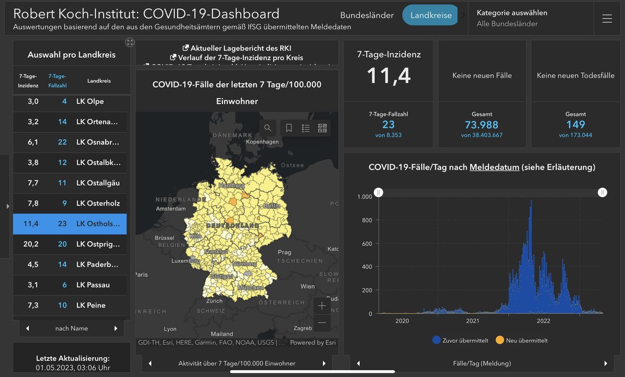This screenshot has height=377, width=625.
Task: Click the right time range slider handle
Action: (603, 192)
